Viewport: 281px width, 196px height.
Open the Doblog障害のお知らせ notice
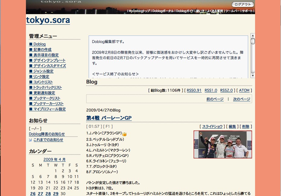(47, 134)
